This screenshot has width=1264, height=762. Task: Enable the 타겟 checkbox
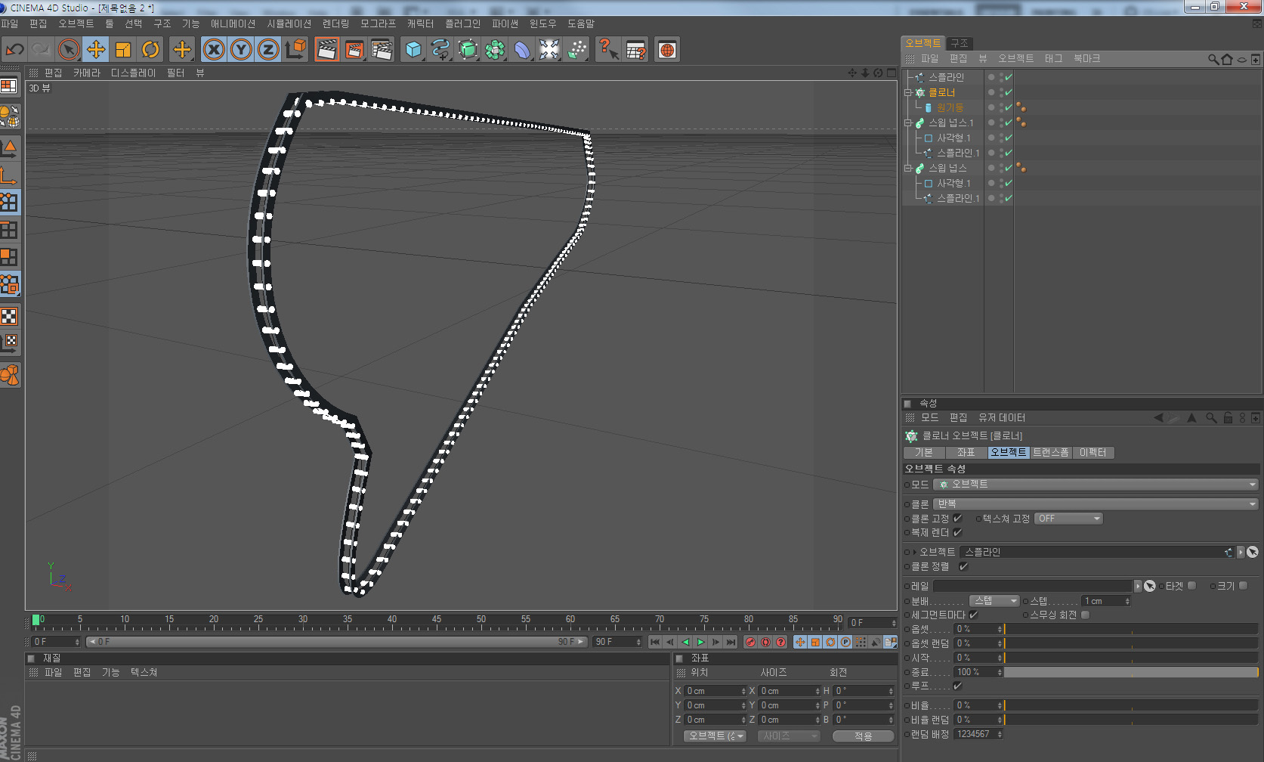(x=1191, y=585)
